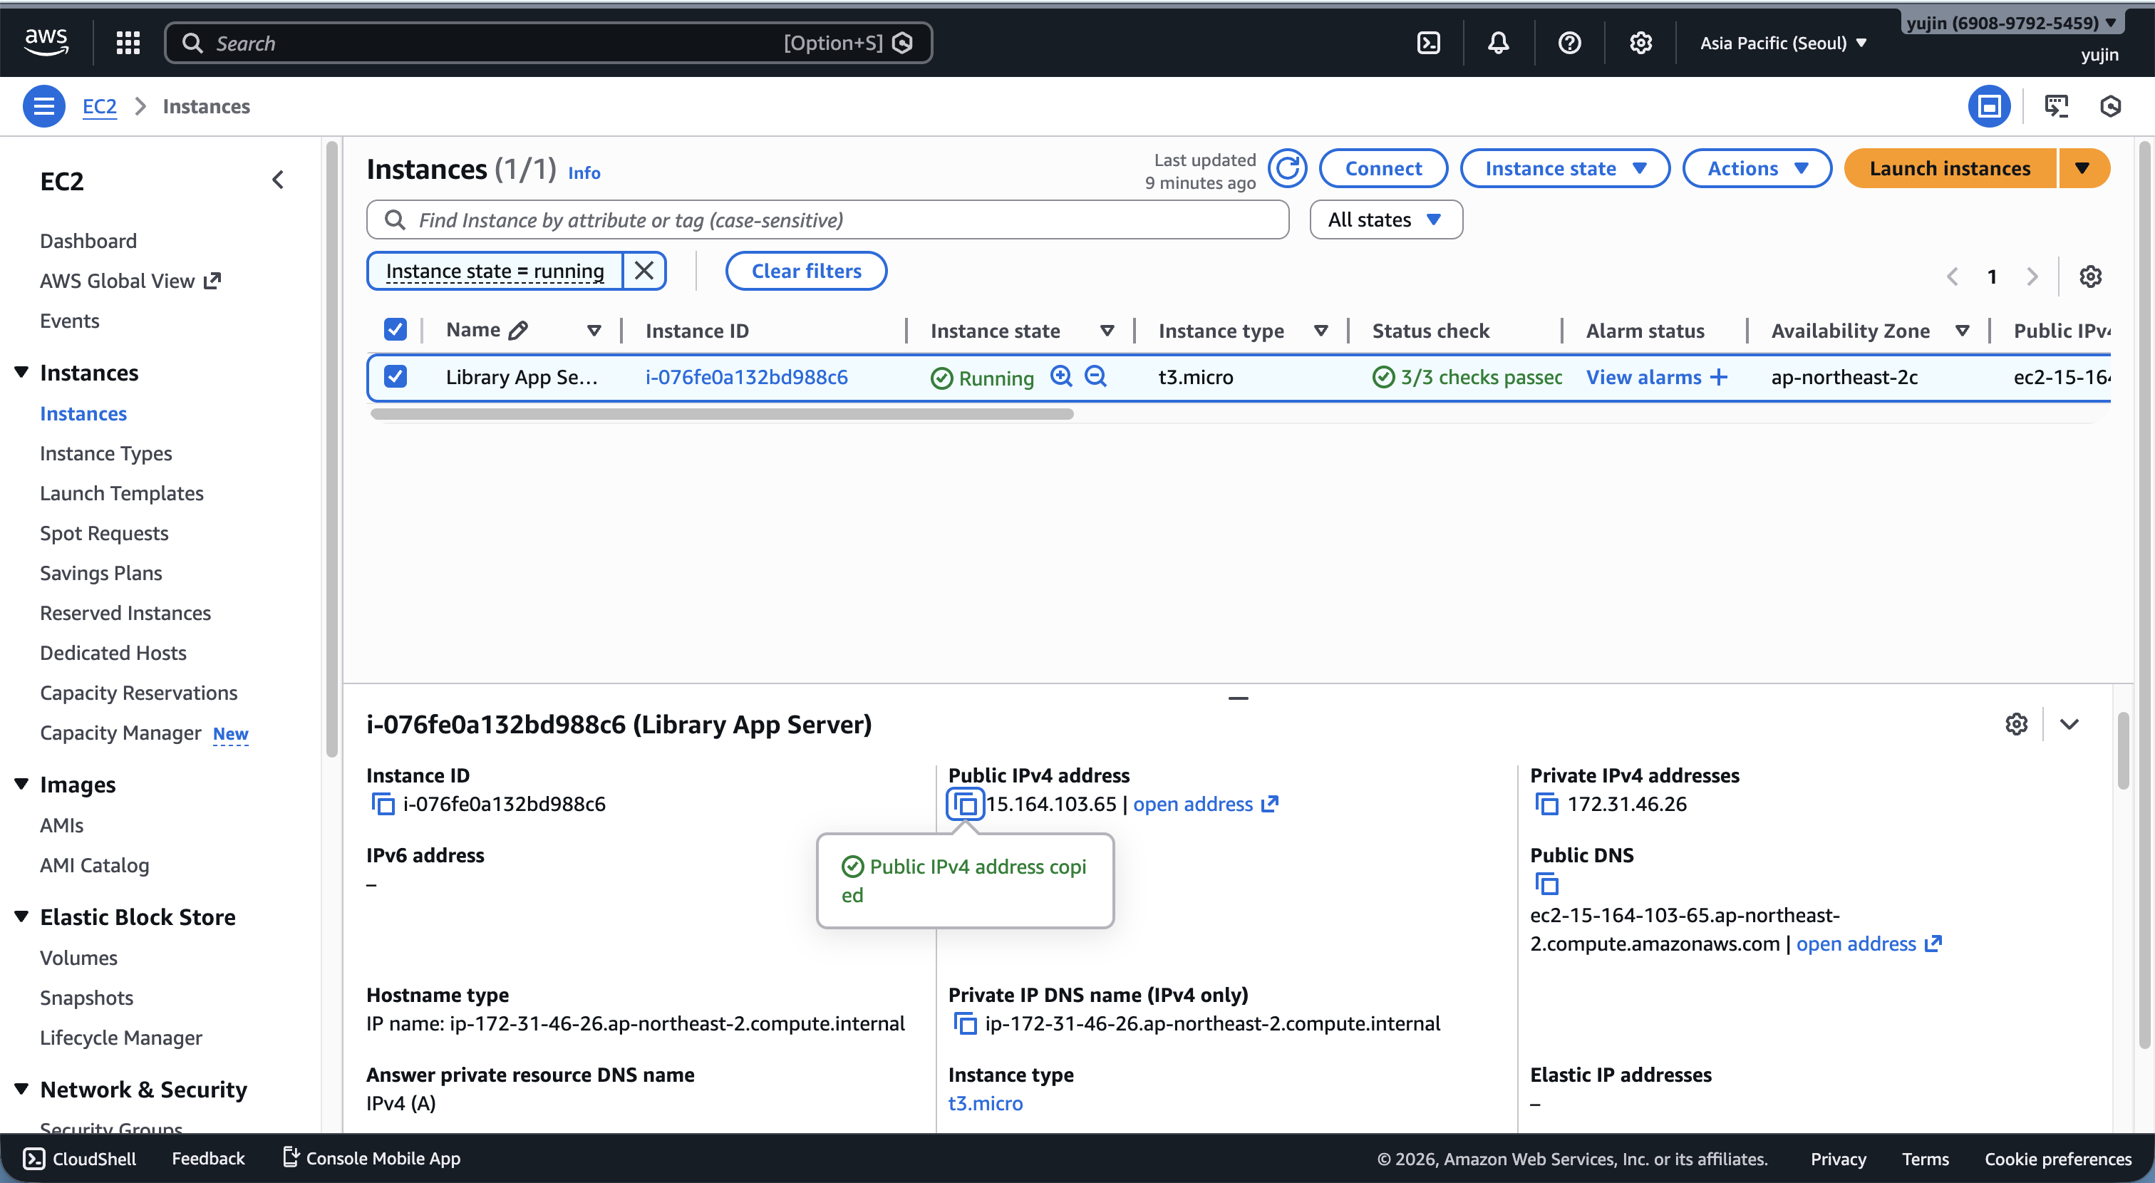The width and height of the screenshot is (2155, 1183).
Task: Copy the Private IPv4 address
Action: coord(1547,804)
